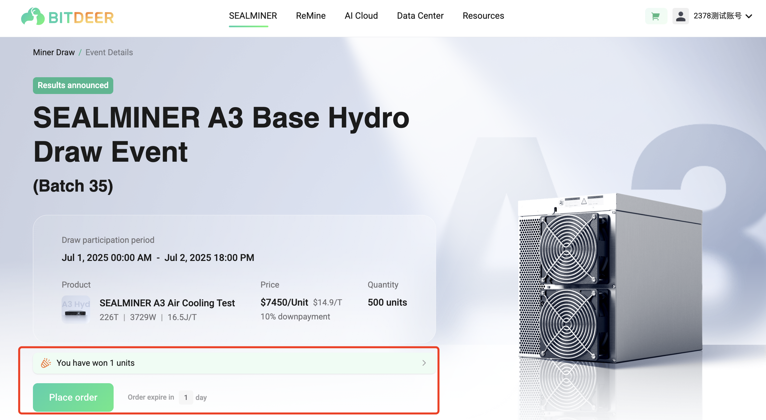Click the Place order button
766x420 pixels.
[x=73, y=397]
